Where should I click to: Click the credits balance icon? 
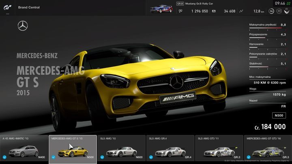point(181,11)
